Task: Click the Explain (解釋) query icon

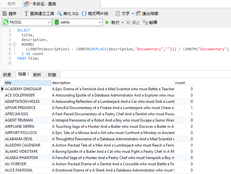Action: click(145, 22)
